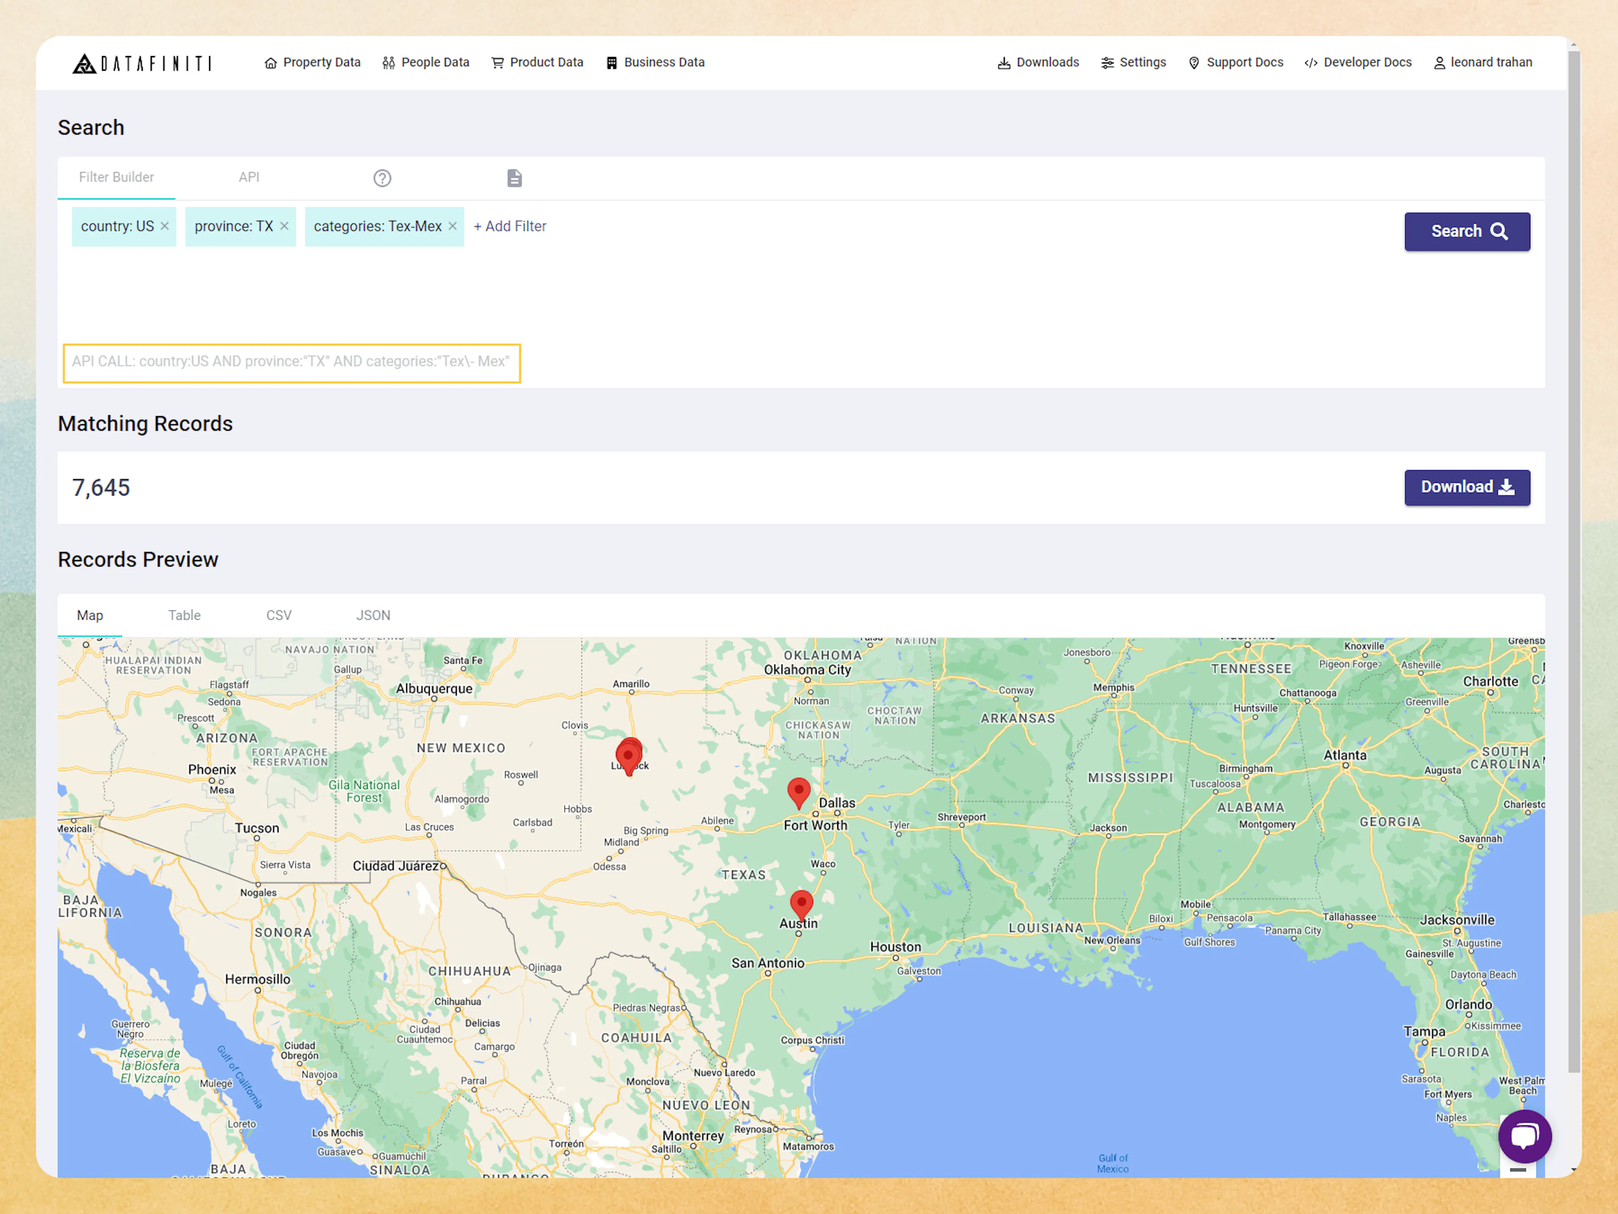Click the Search button
Viewport: 1618px width, 1214px height.
(x=1467, y=231)
